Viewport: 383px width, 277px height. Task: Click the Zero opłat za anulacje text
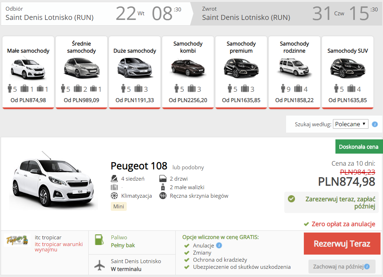(343, 224)
